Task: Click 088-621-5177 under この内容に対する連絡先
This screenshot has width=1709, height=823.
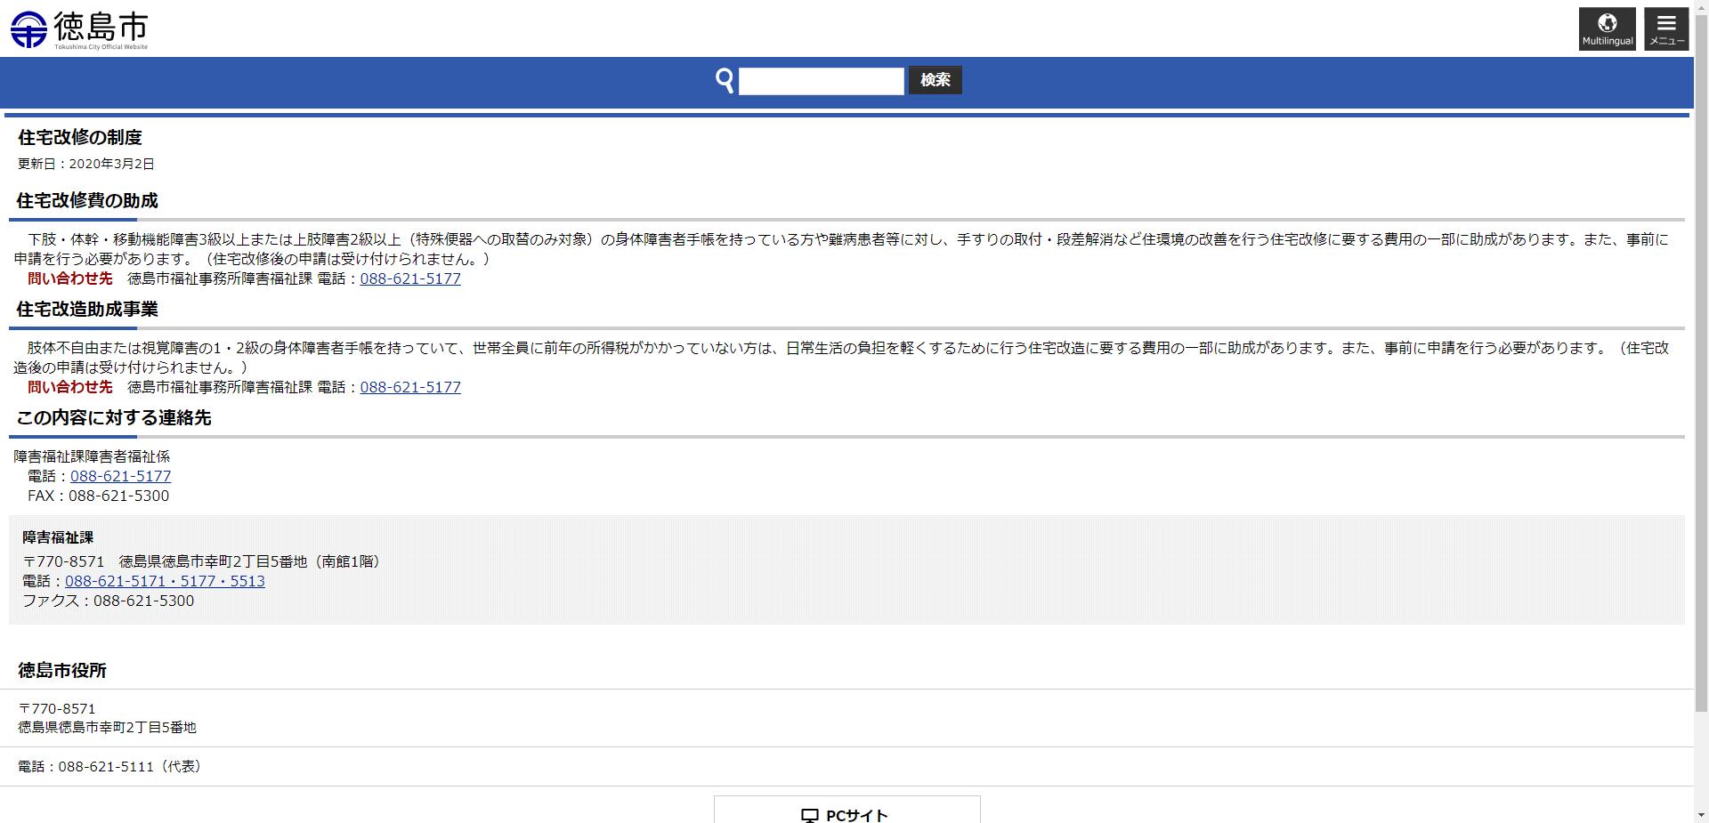Action: [121, 476]
